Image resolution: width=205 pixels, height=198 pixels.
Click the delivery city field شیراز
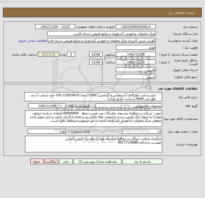pos(136,77)
